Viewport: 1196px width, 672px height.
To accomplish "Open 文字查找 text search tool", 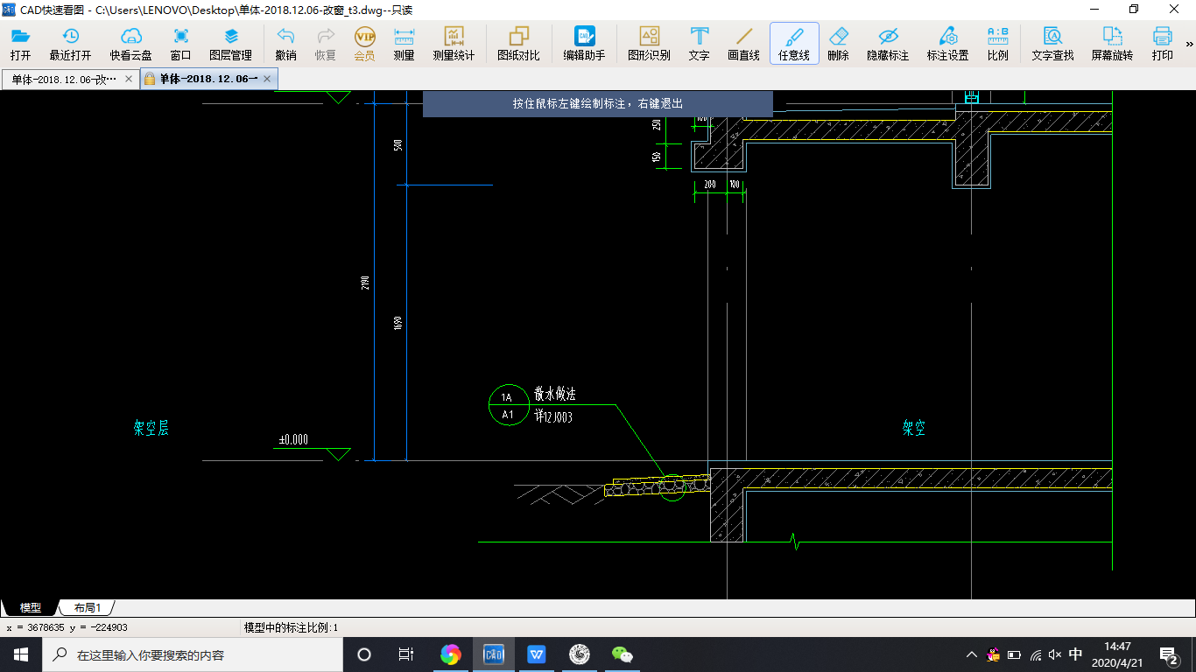I will 1052,44.
